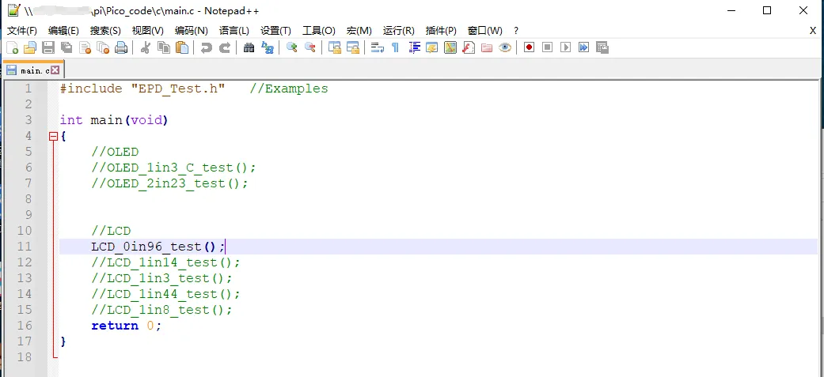Toggle the monitoring eye icon
Viewport: 824px width, 377px height.
[505, 47]
